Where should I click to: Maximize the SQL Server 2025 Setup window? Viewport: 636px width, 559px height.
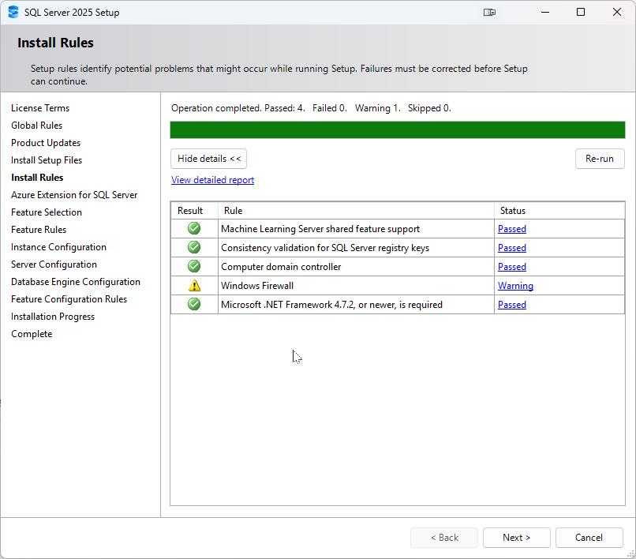click(x=581, y=12)
